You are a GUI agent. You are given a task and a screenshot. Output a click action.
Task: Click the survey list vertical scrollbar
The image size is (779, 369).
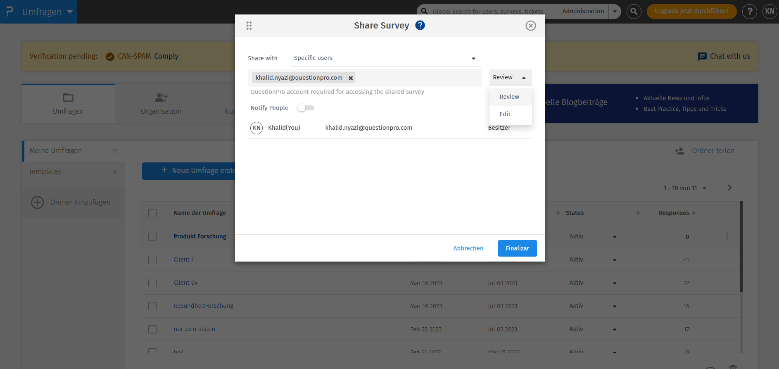point(741,247)
